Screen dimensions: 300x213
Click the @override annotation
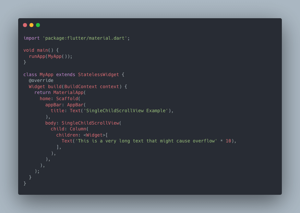tap(41, 80)
